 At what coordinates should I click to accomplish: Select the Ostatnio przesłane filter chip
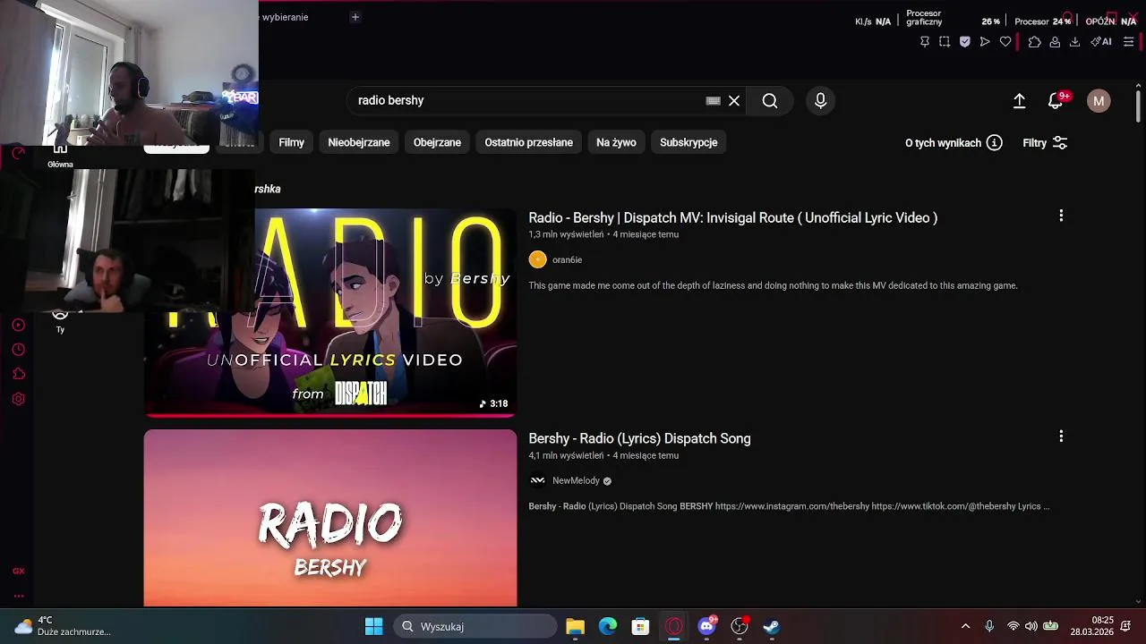pos(528,143)
